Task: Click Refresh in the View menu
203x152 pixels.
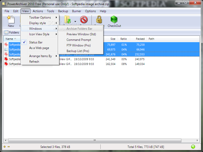Action: (40, 62)
